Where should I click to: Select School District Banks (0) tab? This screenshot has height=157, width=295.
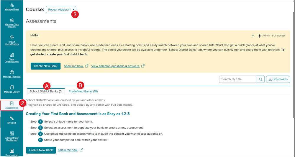coord(46,92)
